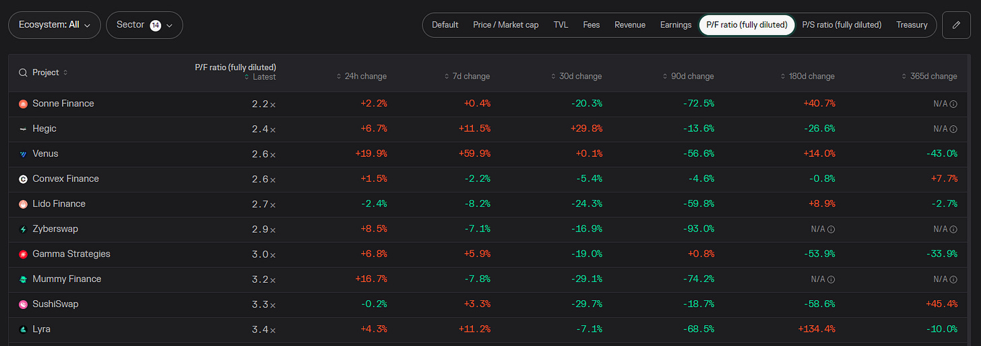Open the Mummy Finance project link

(x=67, y=279)
